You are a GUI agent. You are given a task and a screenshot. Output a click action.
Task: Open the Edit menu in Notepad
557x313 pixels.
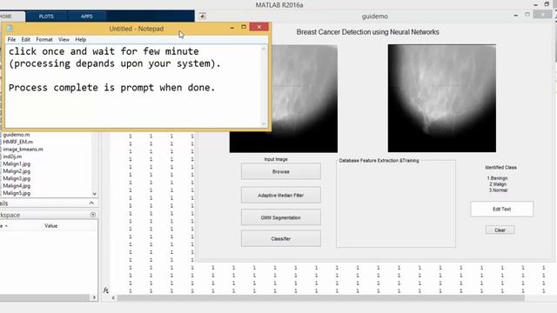click(25, 39)
